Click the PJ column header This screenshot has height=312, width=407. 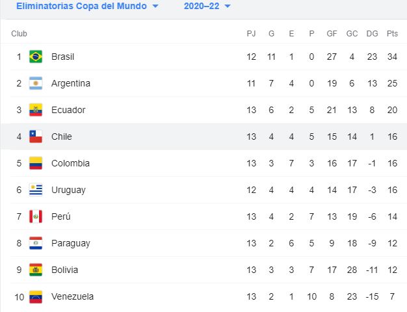pos(251,34)
